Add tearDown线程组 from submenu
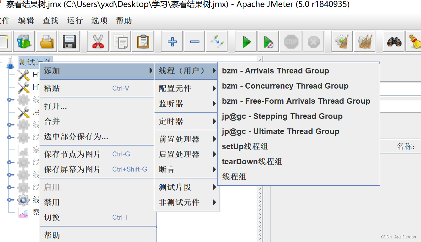Image resolution: width=421 pixels, height=242 pixels. 298,162
